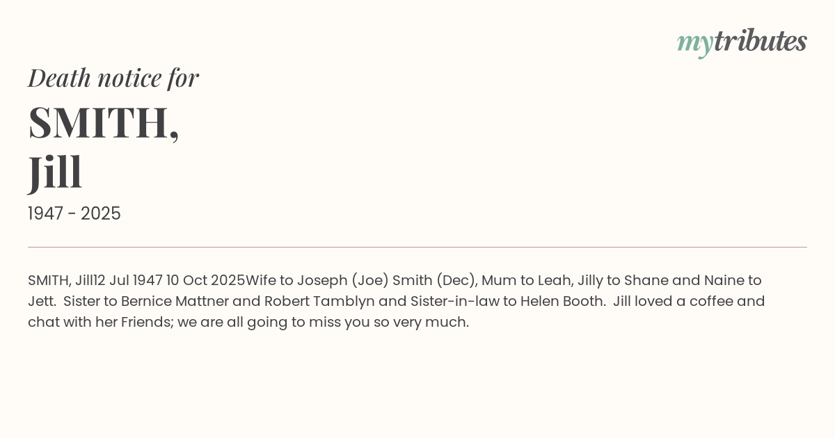Click the mytributes logo
835x438 pixels.
click(742, 42)
